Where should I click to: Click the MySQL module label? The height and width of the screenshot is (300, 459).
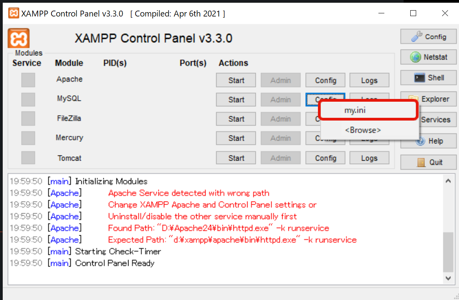point(69,98)
